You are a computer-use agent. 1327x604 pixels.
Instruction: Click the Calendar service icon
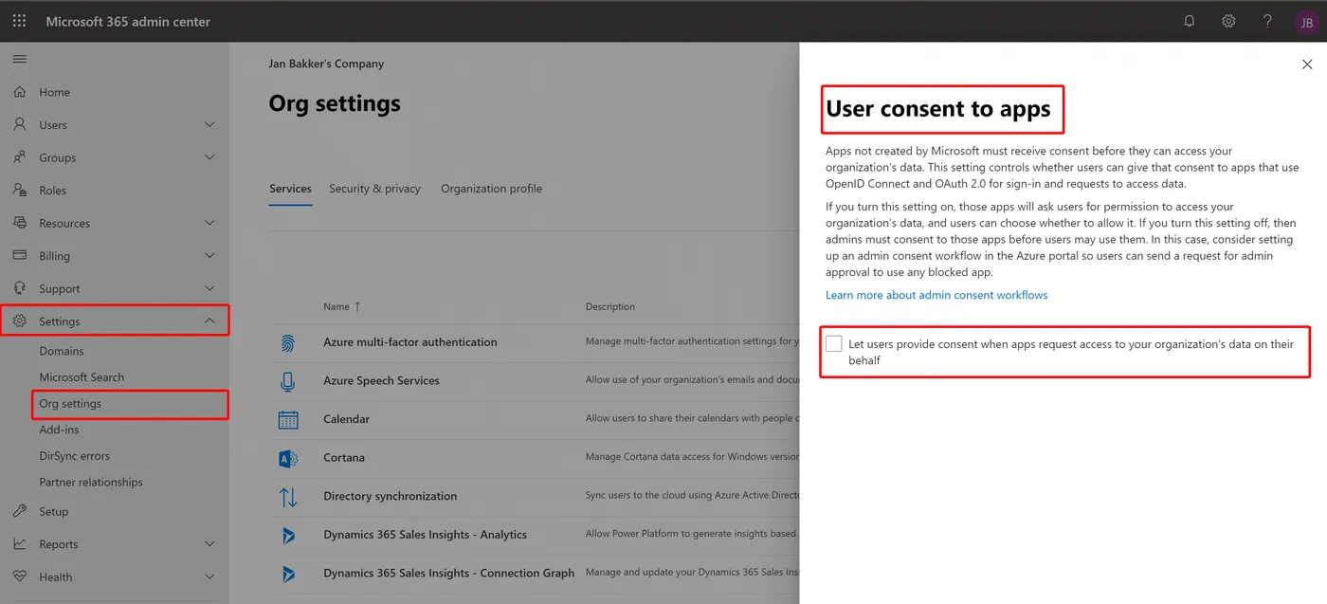(x=288, y=419)
